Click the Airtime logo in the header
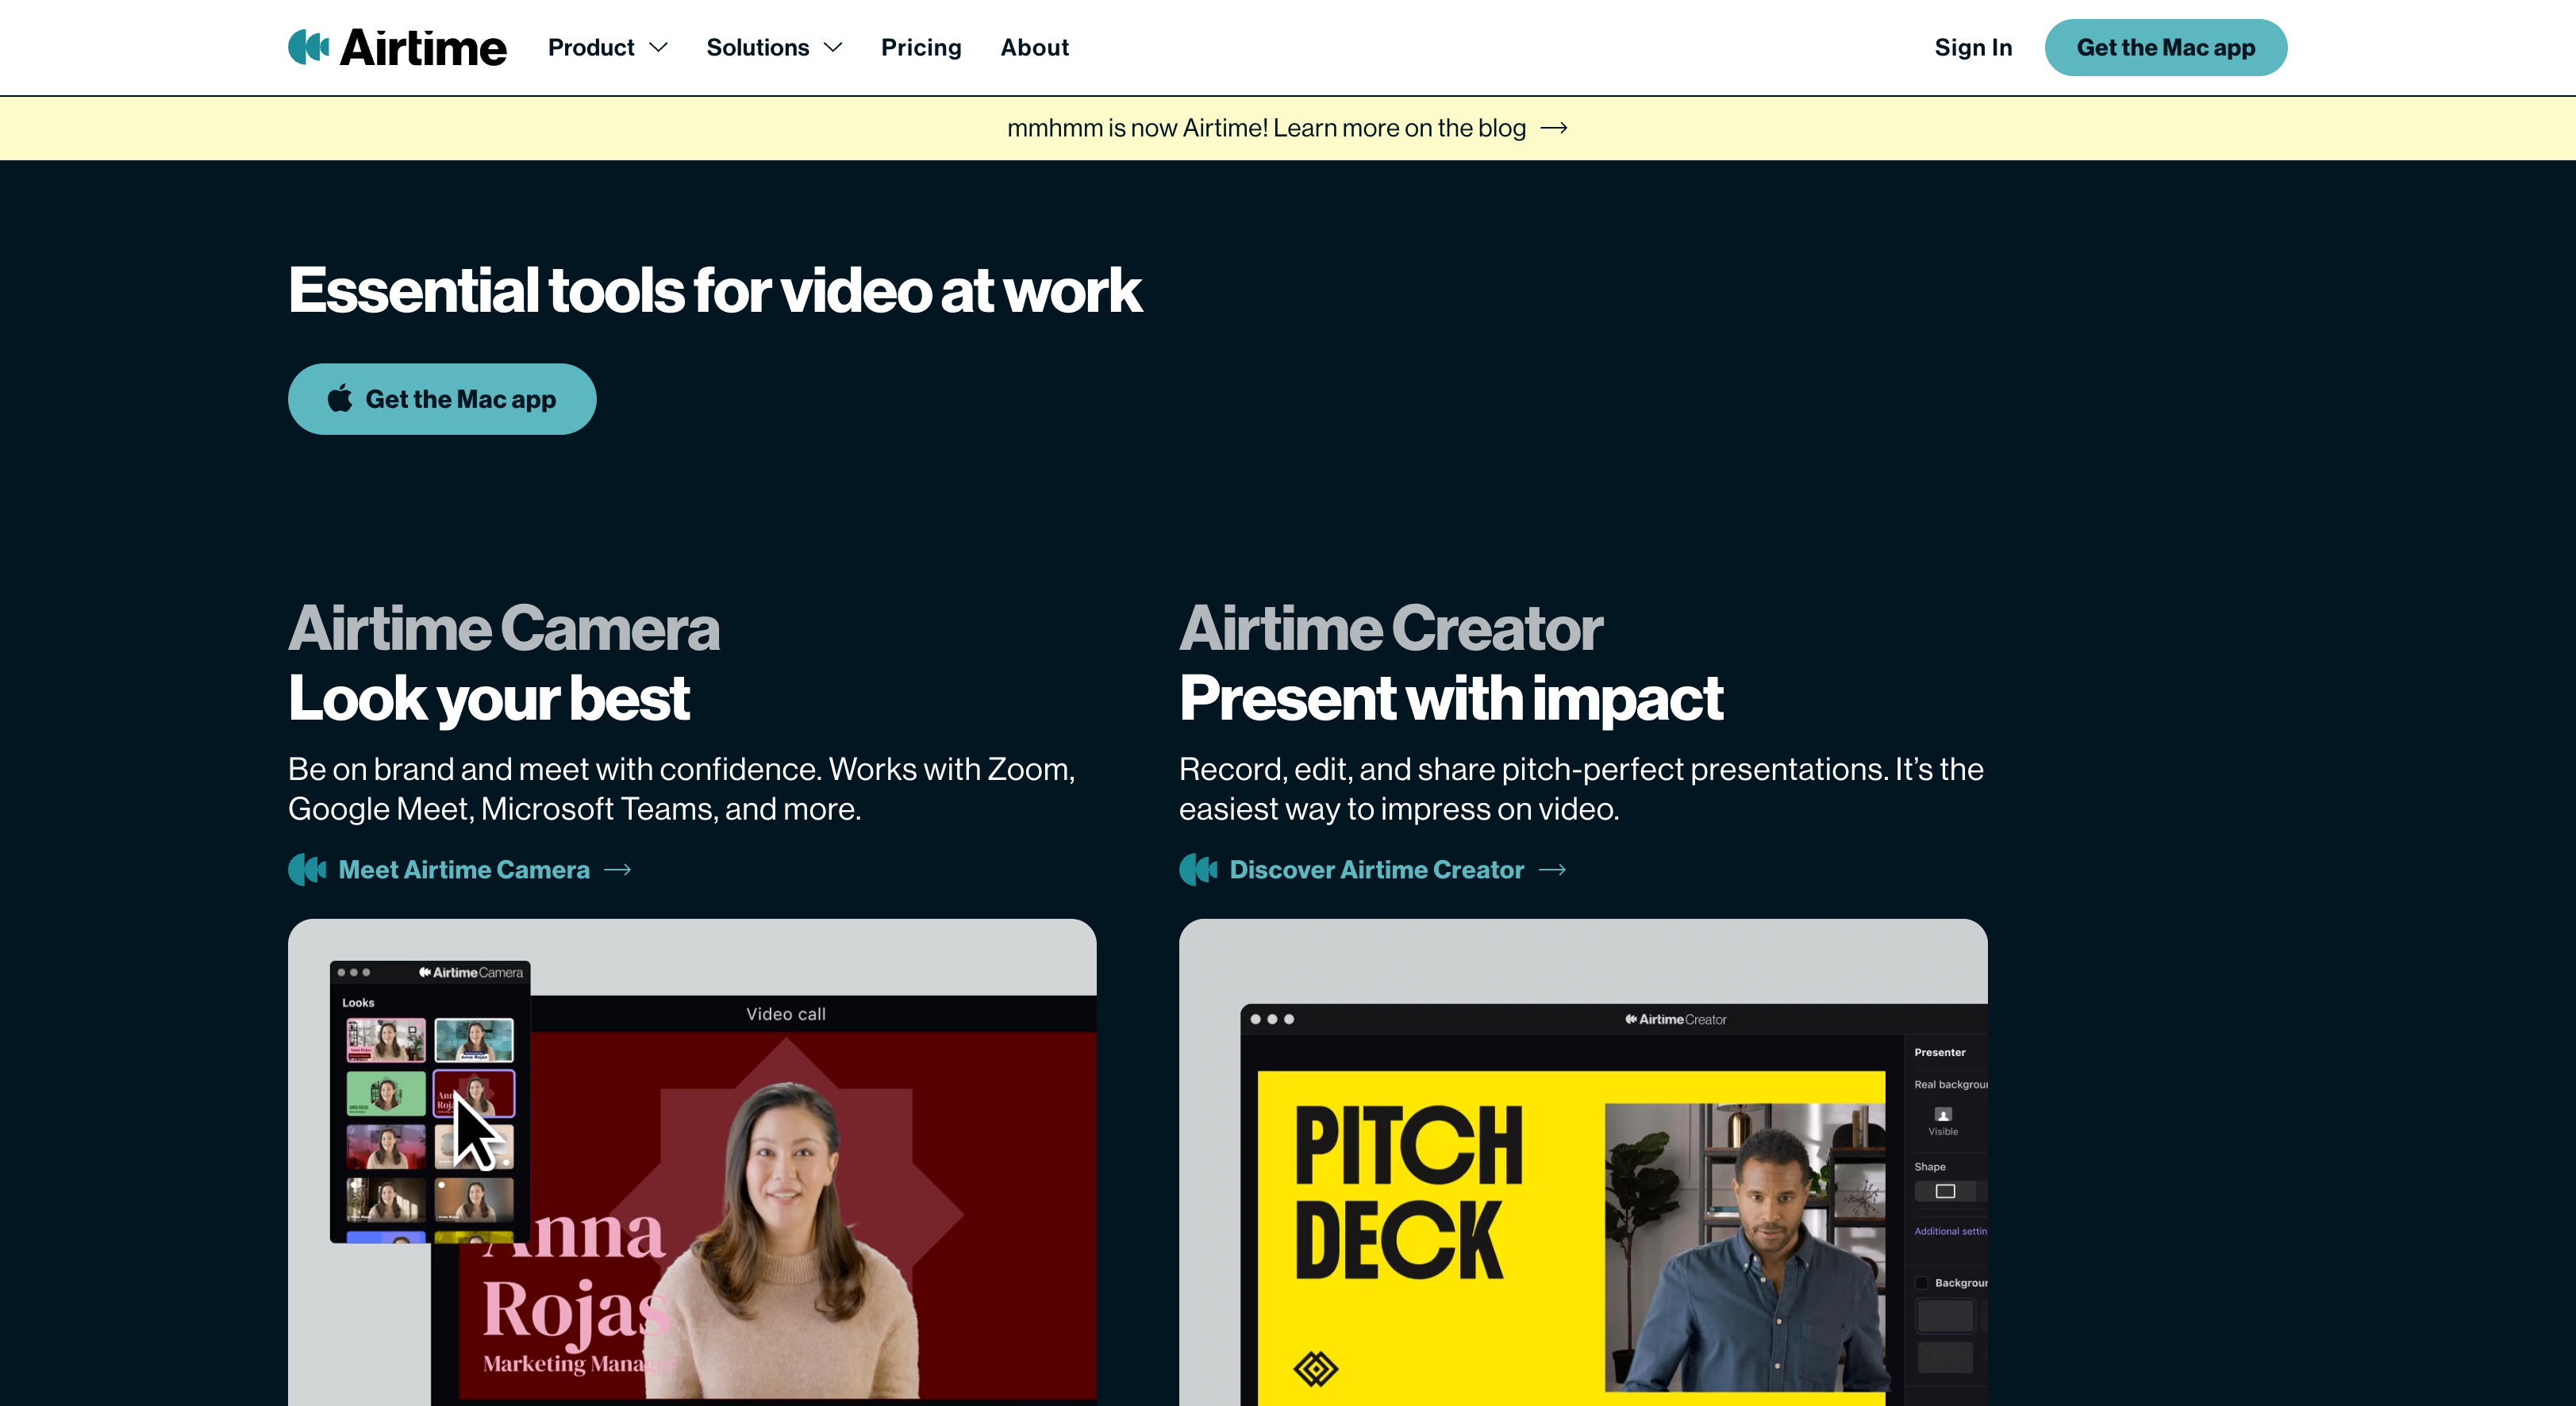This screenshot has width=2576, height=1406. tap(397, 47)
